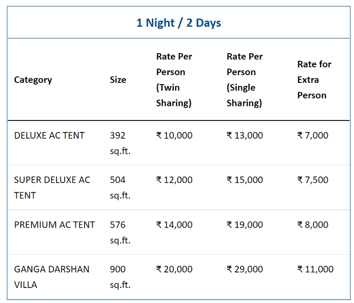Viewport: 354px width, 303px height.
Task: Click the Category column header
Action: point(33,80)
